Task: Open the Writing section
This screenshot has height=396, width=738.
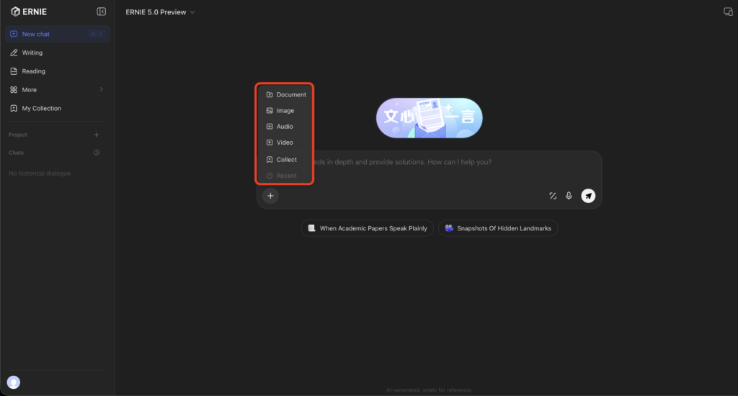Action: (x=32, y=53)
